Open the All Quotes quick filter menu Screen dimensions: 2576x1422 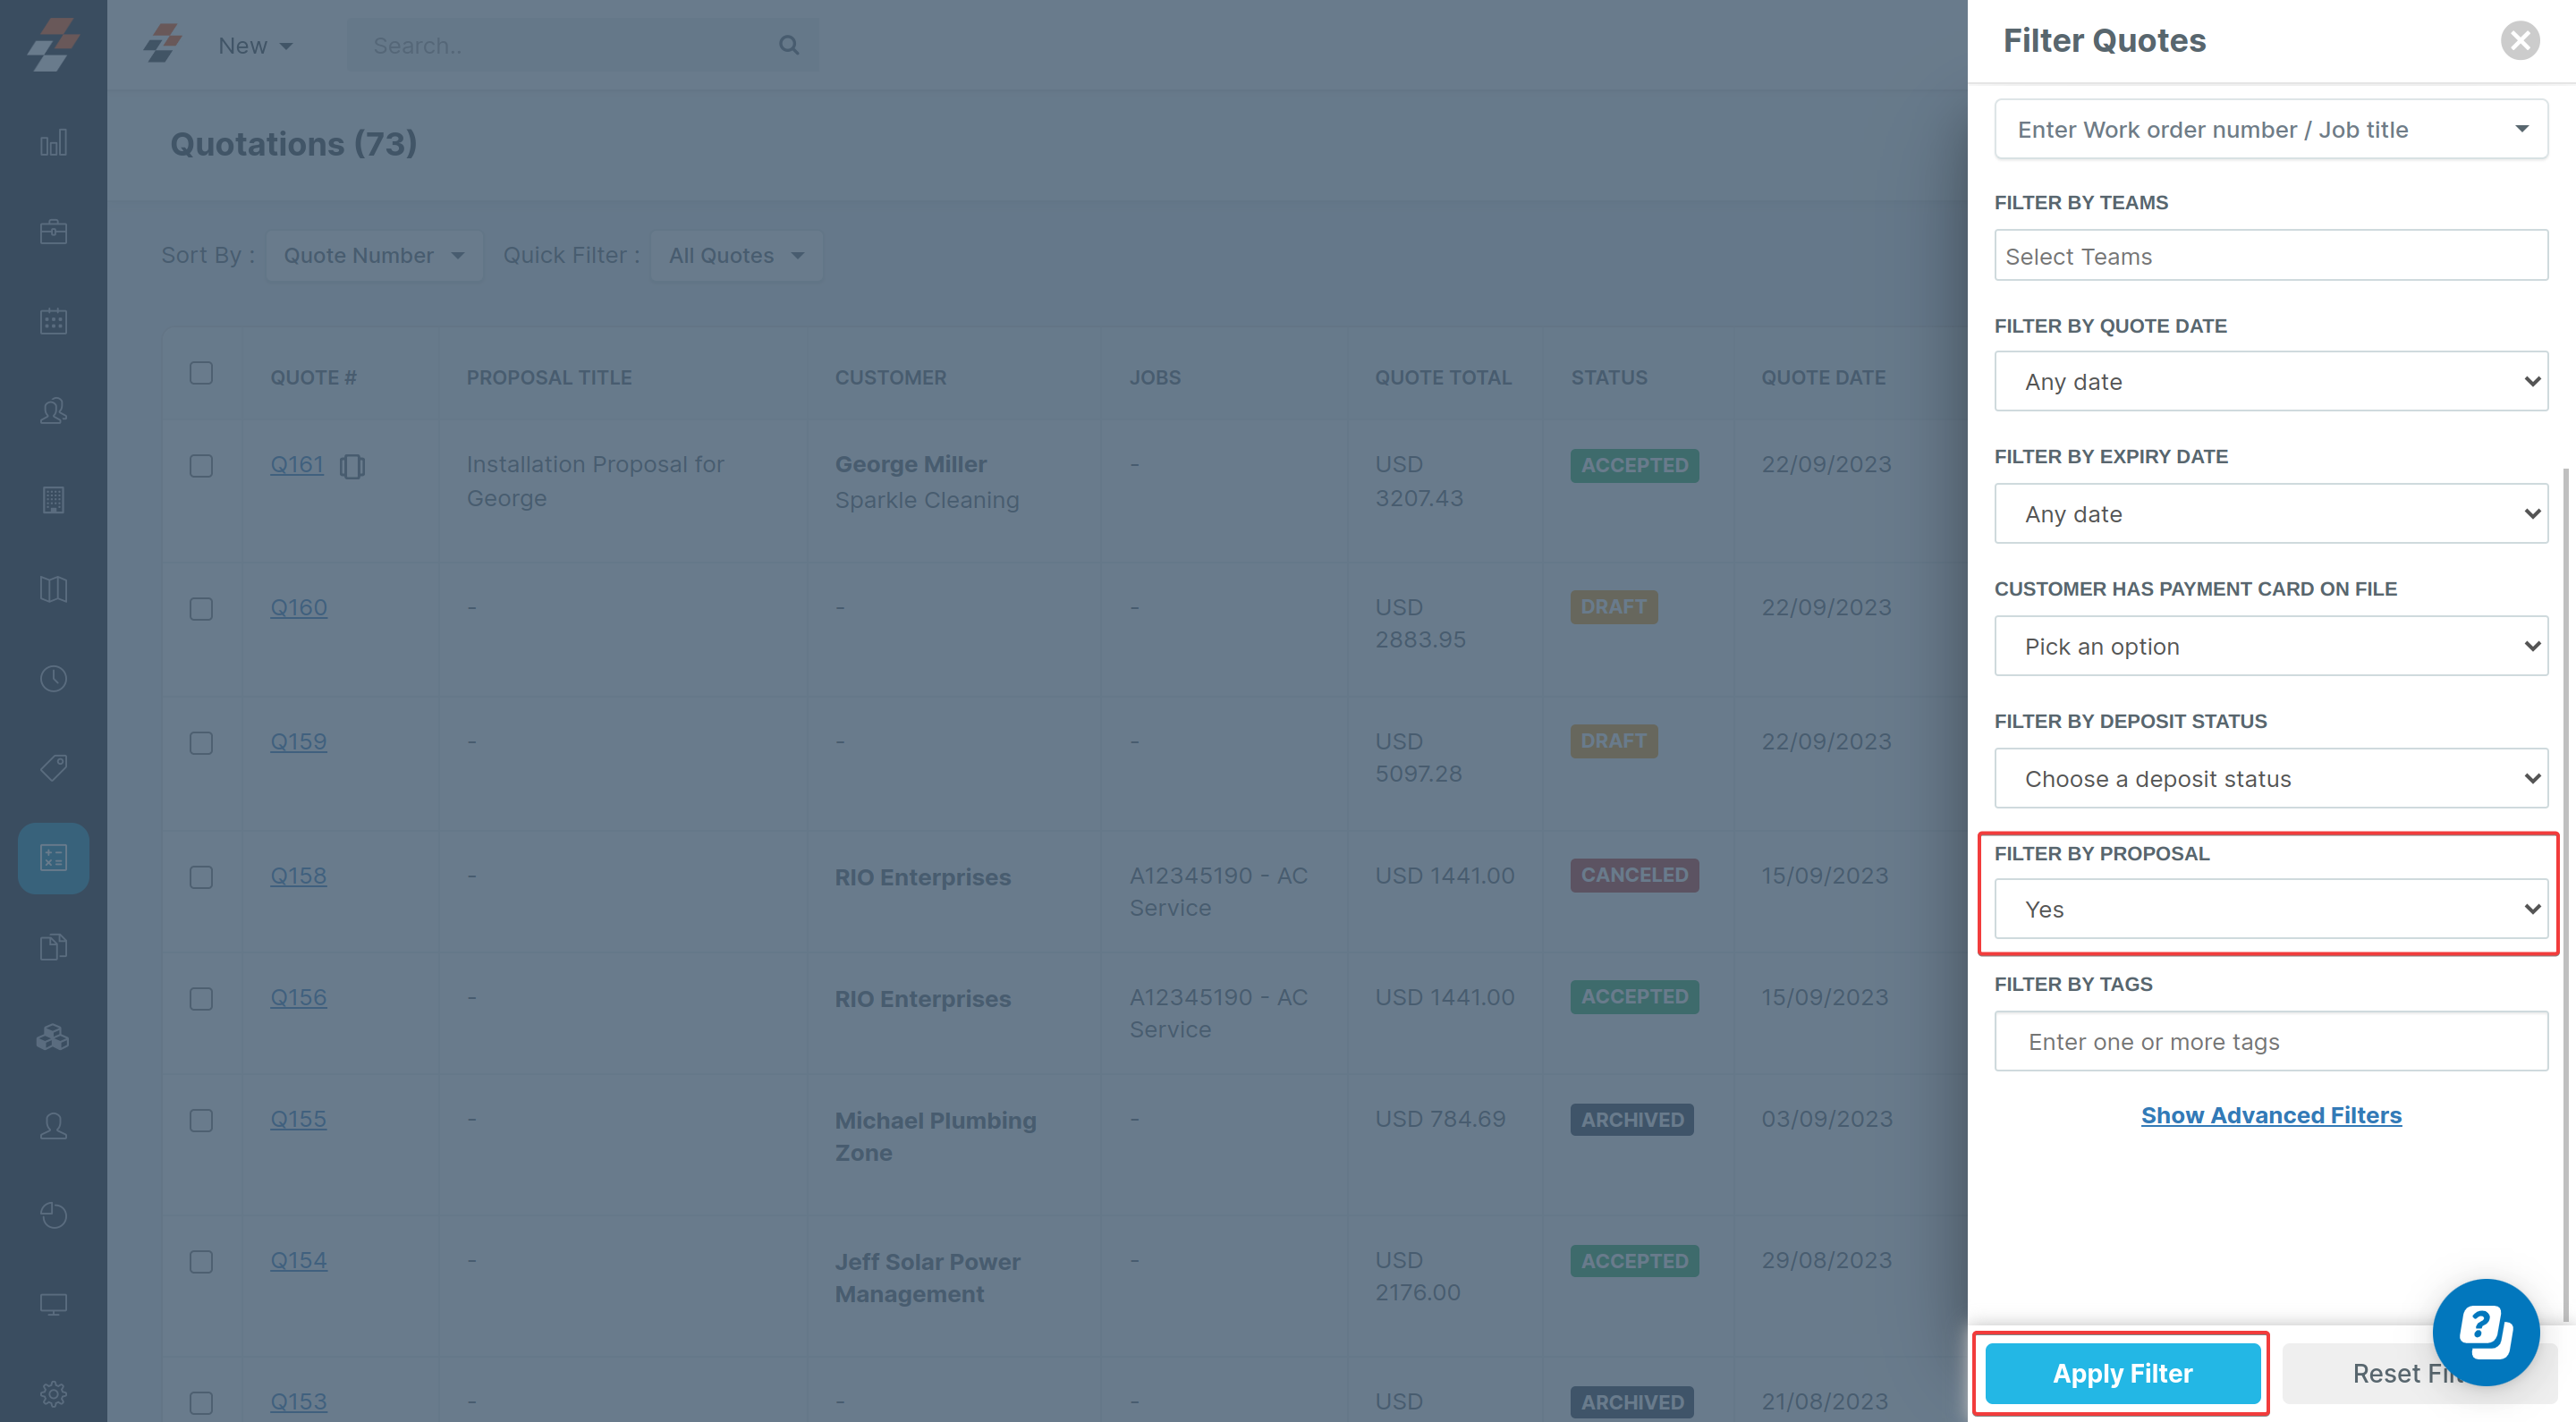[736, 256]
